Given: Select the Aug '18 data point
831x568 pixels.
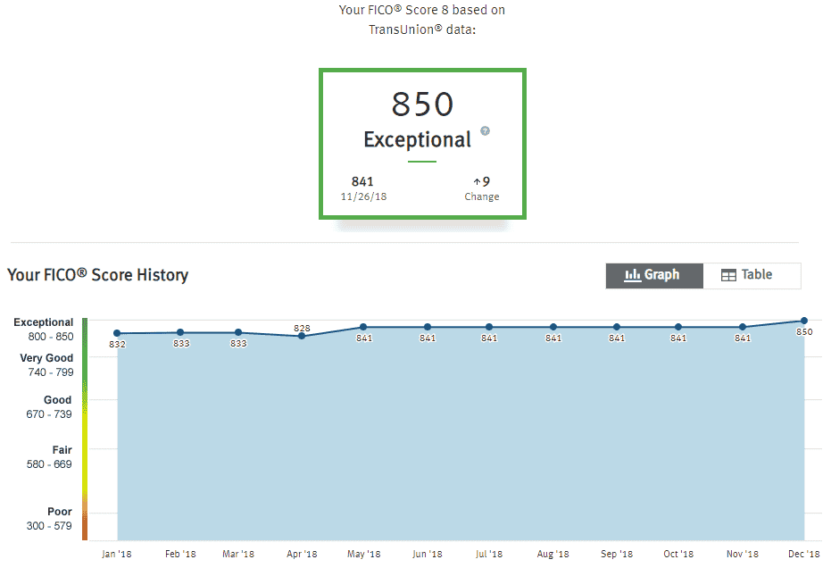Looking at the screenshot, I should [x=553, y=327].
